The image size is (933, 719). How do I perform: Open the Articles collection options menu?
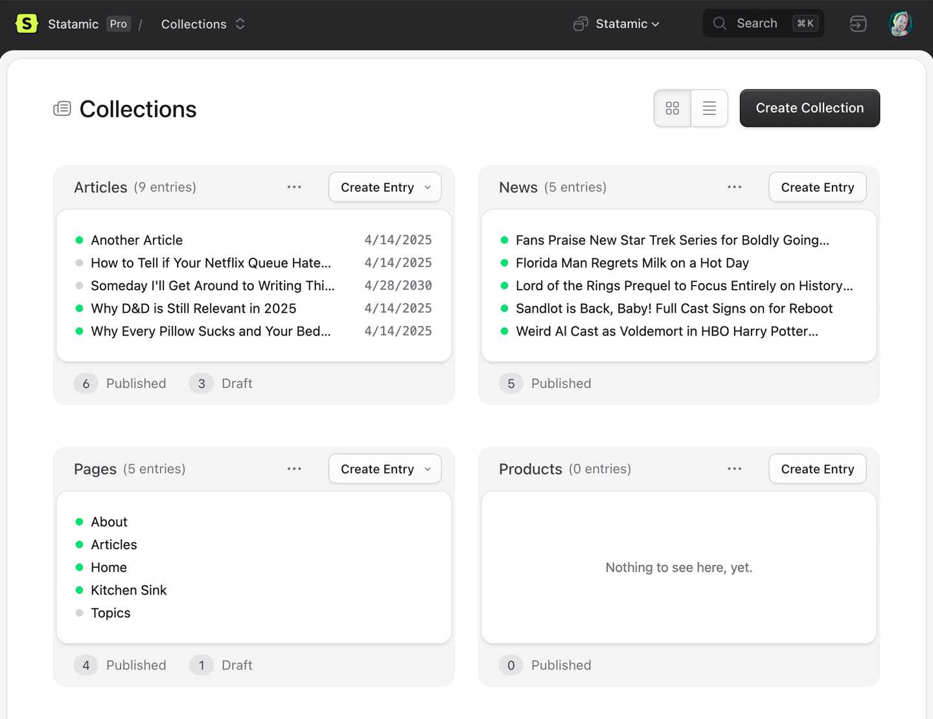[294, 187]
